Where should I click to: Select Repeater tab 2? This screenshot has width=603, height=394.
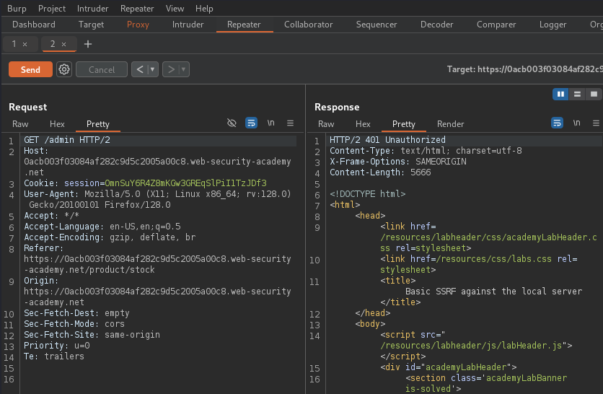(53, 44)
